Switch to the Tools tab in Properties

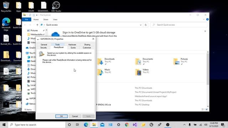(x=57, y=44)
